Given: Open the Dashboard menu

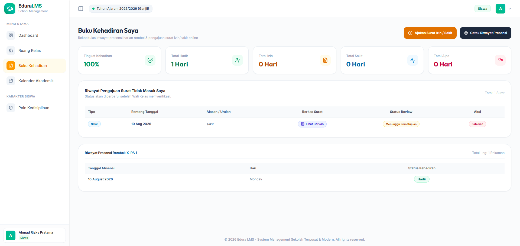Looking at the screenshot, I should 35,35.
